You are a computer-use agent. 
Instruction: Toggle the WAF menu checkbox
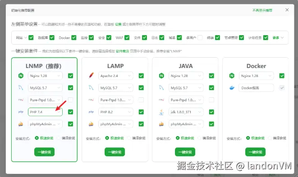tap(127, 37)
